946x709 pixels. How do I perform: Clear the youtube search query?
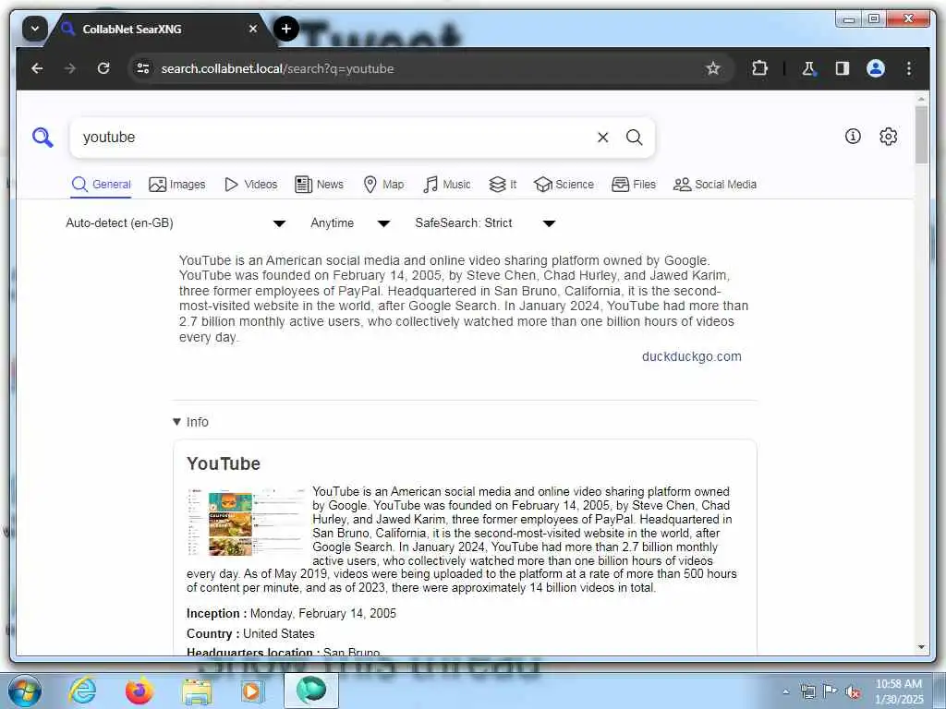tap(602, 138)
